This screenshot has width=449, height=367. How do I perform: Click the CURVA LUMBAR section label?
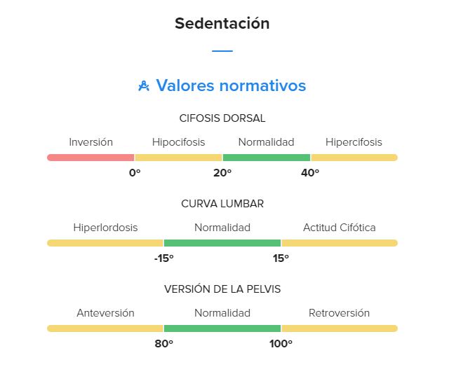[x=222, y=204]
